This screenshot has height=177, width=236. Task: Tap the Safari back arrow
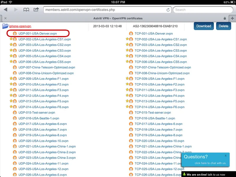click(x=6, y=10)
